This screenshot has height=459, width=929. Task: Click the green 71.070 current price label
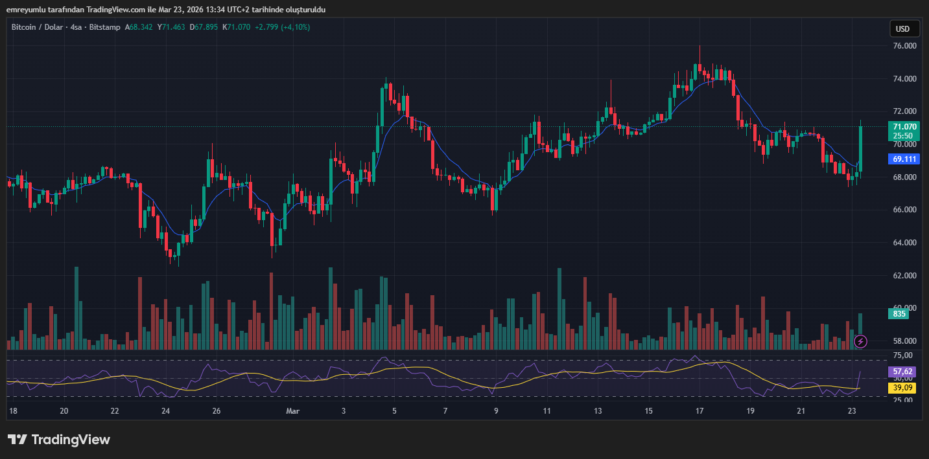tap(904, 127)
